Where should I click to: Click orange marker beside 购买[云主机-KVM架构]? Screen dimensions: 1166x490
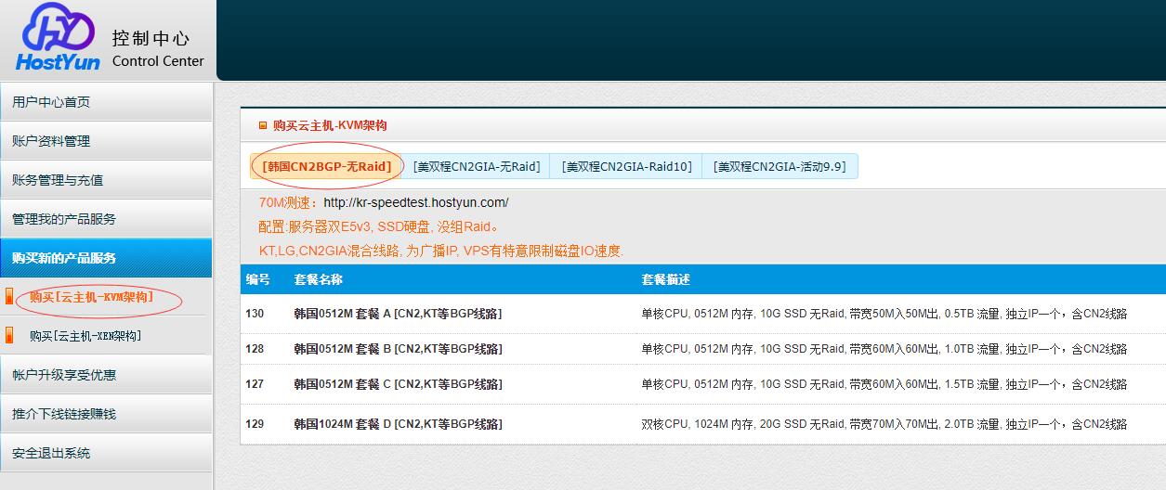pos(10,297)
